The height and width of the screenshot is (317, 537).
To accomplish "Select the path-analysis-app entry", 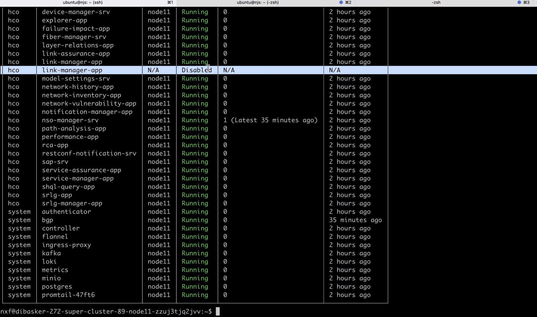I will (74, 128).
